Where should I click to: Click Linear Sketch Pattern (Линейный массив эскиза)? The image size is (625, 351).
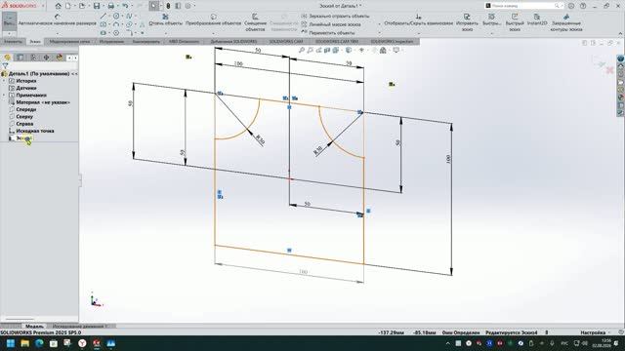[x=331, y=24]
